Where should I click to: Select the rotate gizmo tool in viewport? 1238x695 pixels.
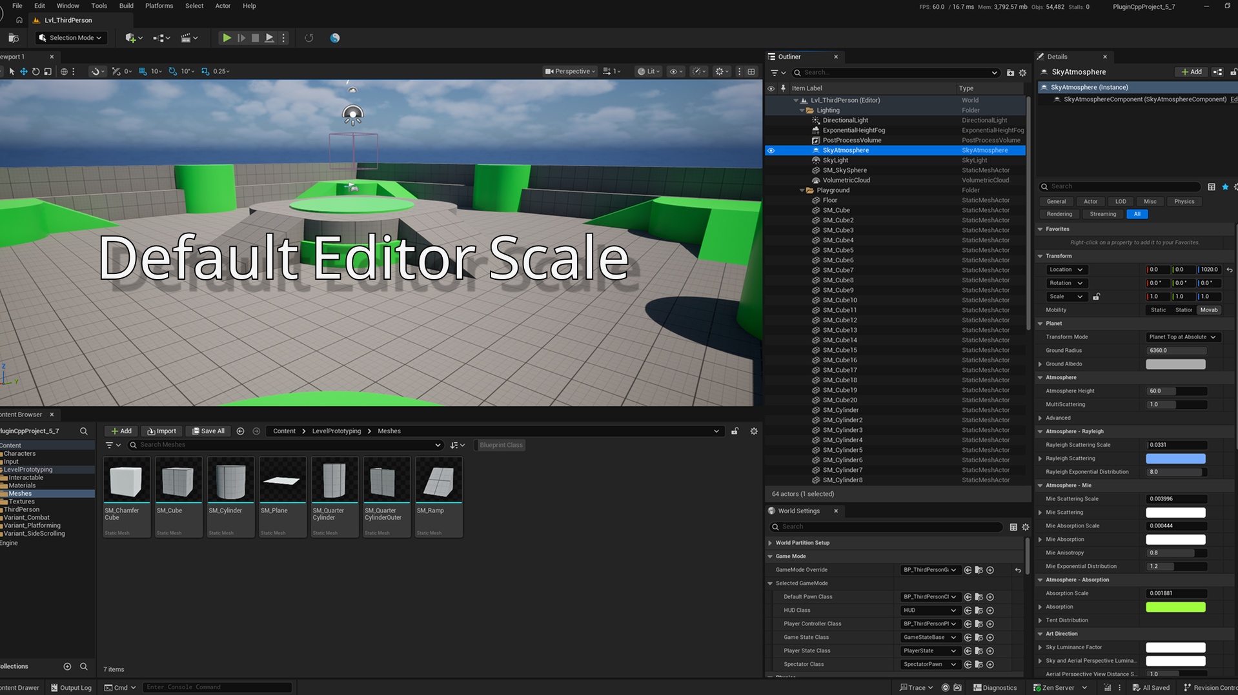[36, 72]
